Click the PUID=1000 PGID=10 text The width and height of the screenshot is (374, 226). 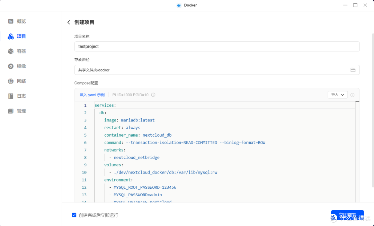coord(130,95)
